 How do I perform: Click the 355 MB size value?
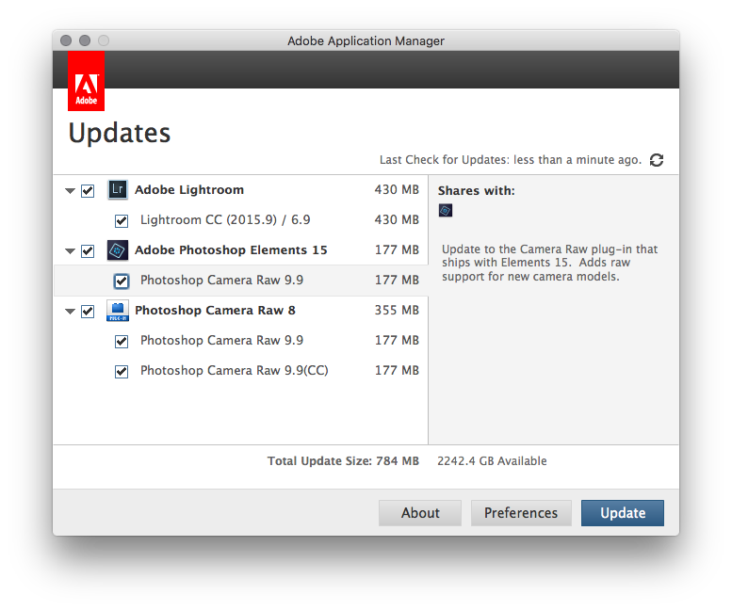[x=397, y=310]
